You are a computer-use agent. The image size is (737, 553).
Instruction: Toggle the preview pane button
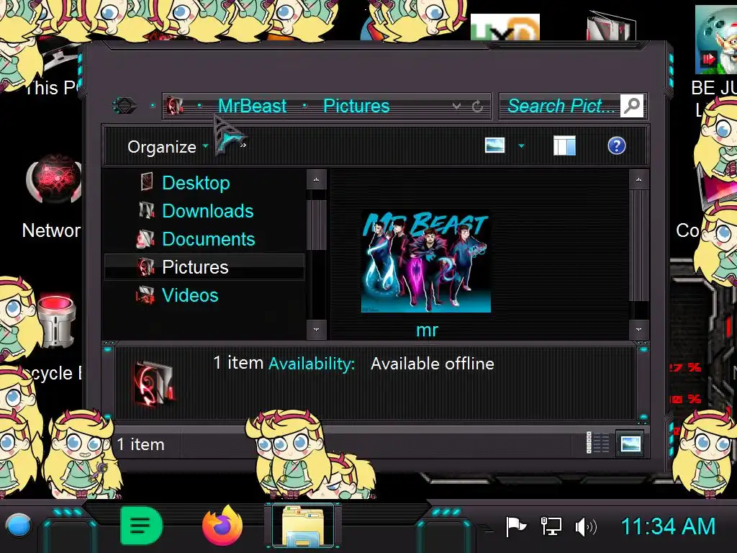[x=564, y=145]
